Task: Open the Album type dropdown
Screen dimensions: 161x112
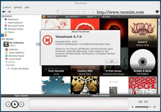Action: click(x=91, y=17)
